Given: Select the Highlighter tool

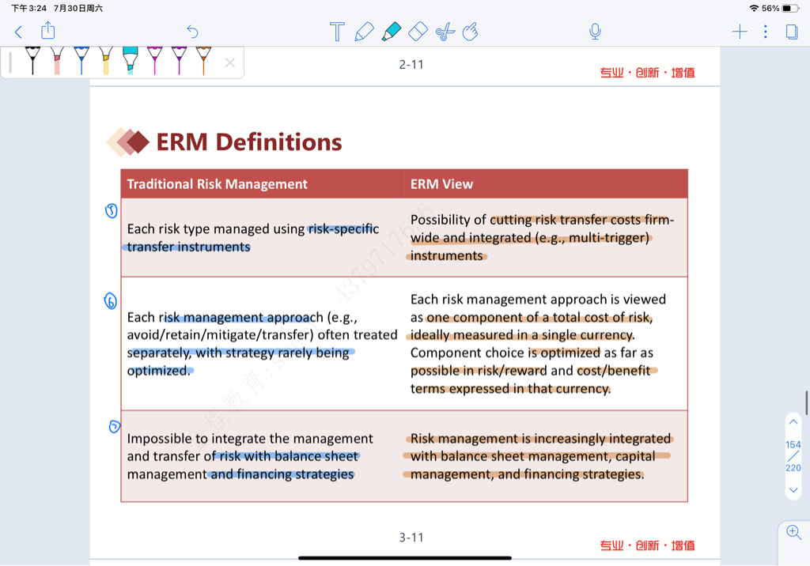Looking at the screenshot, I should point(391,32).
